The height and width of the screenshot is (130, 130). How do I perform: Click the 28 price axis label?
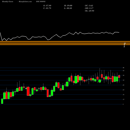point(123,85)
